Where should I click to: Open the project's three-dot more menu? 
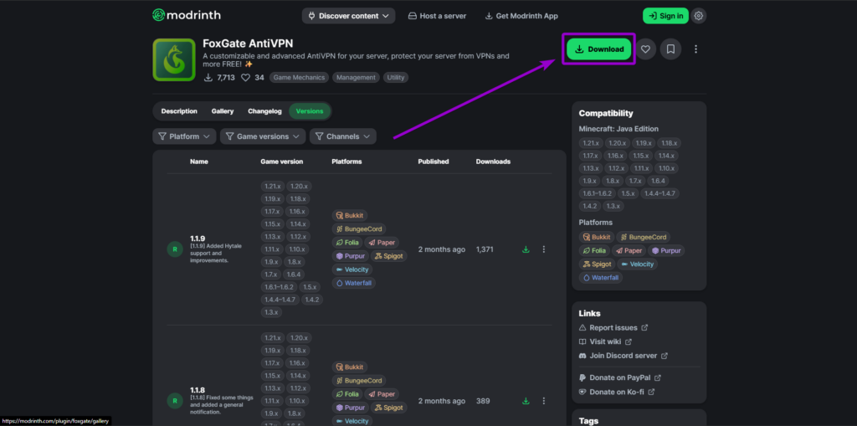(695, 49)
